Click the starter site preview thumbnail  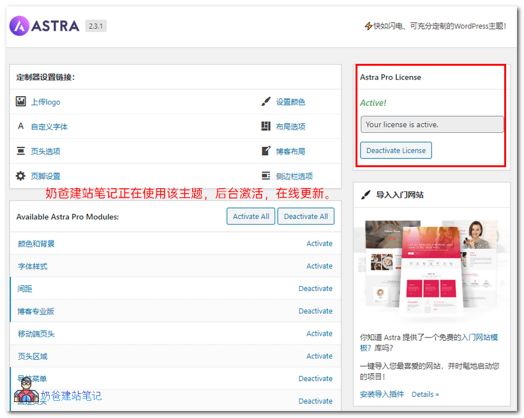[431, 268]
